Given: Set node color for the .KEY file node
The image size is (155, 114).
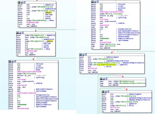Looking at the screenshot, I should (x=92, y=2).
